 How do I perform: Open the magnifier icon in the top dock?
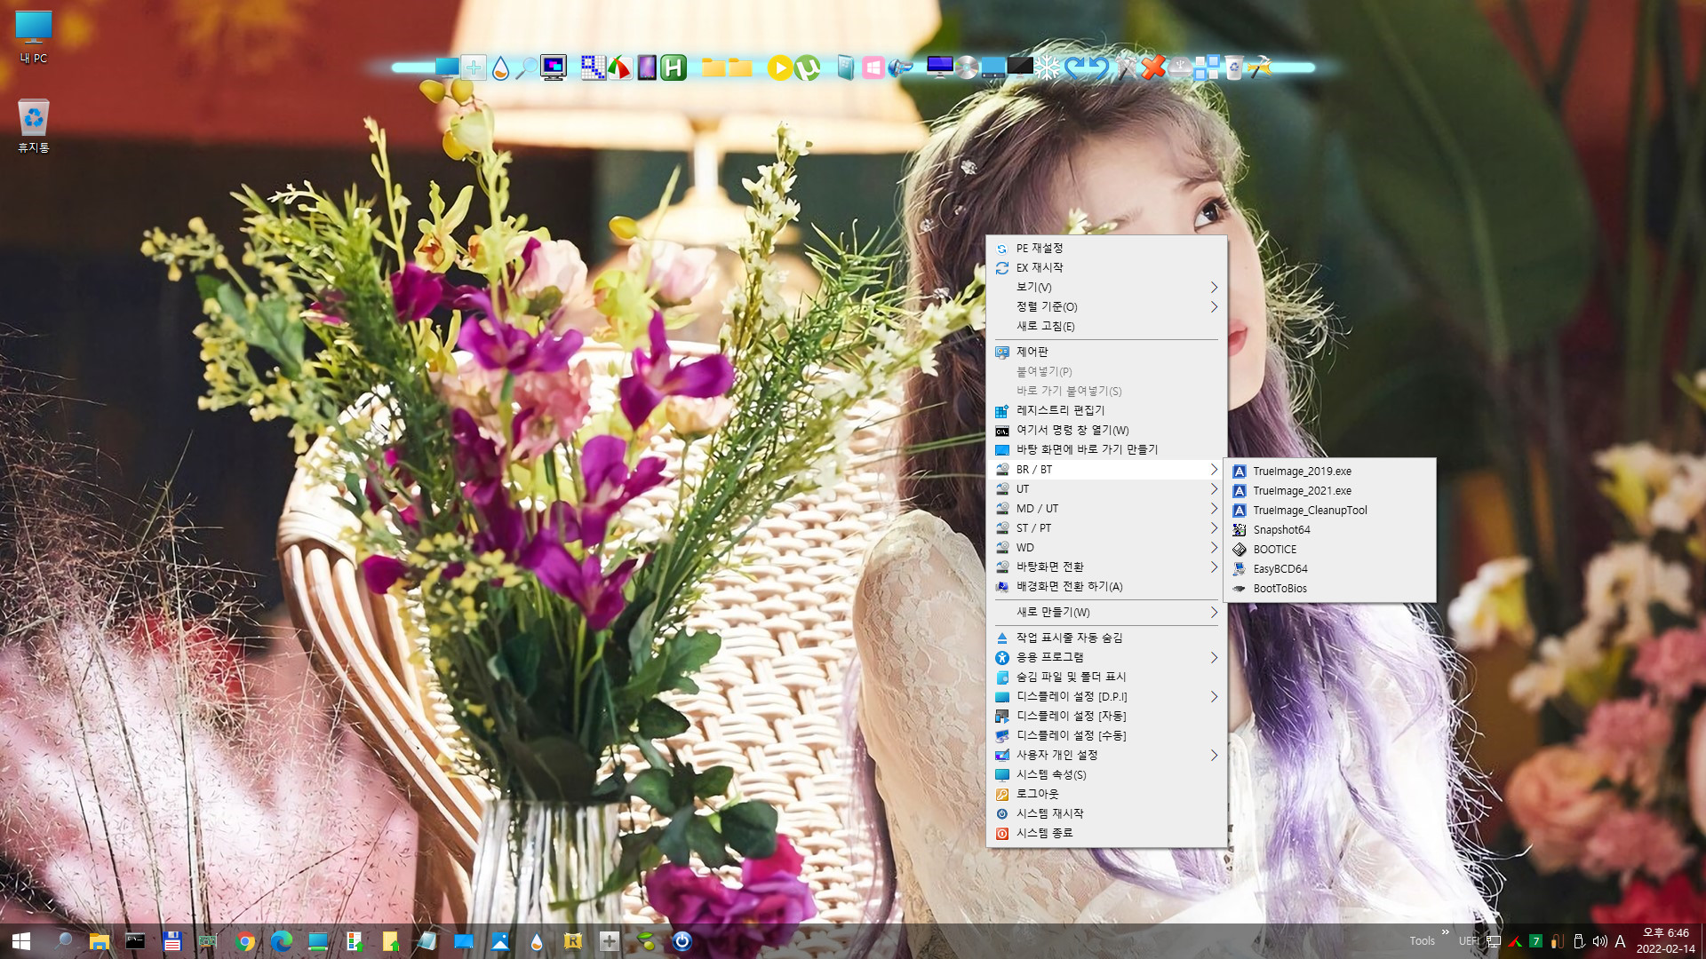pos(526,67)
